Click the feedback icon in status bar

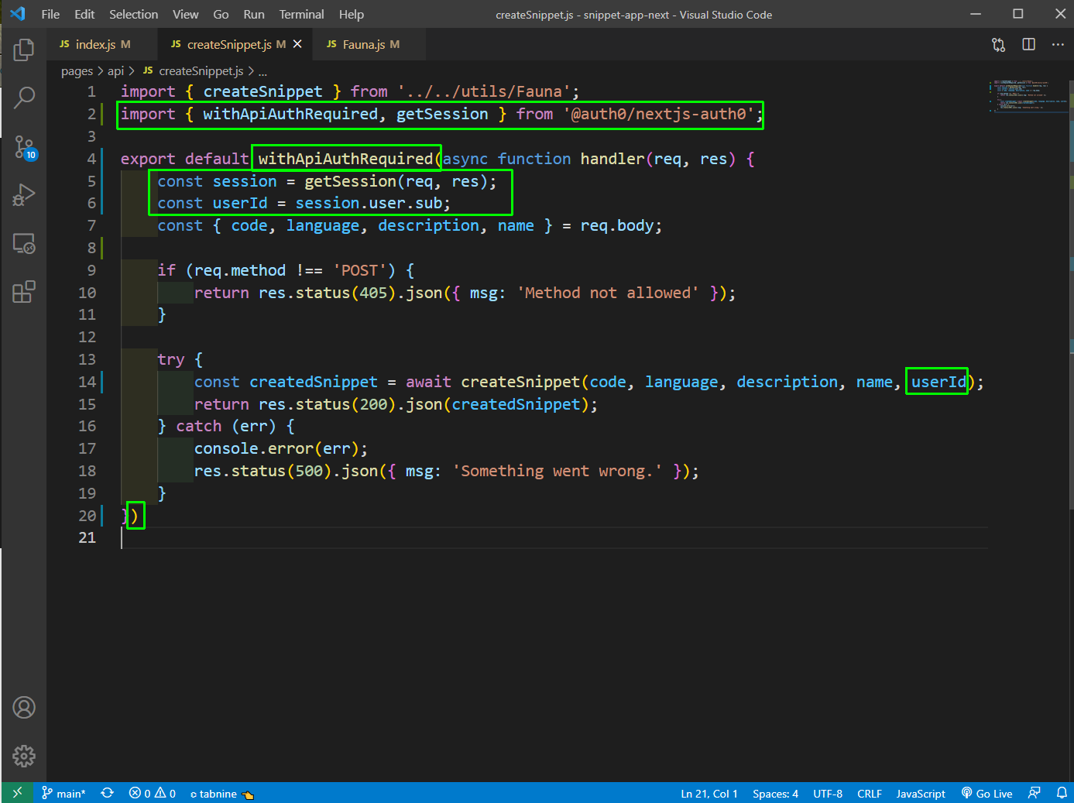[x=1034, y=793]
